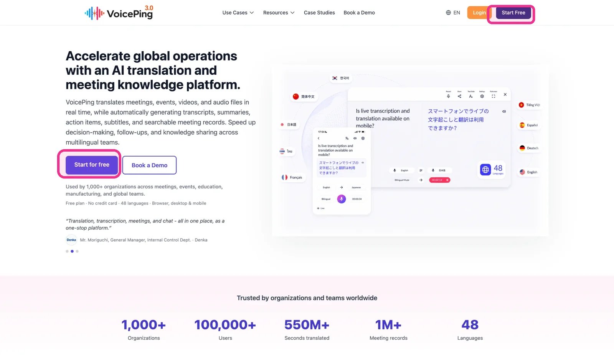Viewport: 614px width, 355px height.
Task: Click the 48 Languages statistic at the bottom
Action: tap(470, 329)
